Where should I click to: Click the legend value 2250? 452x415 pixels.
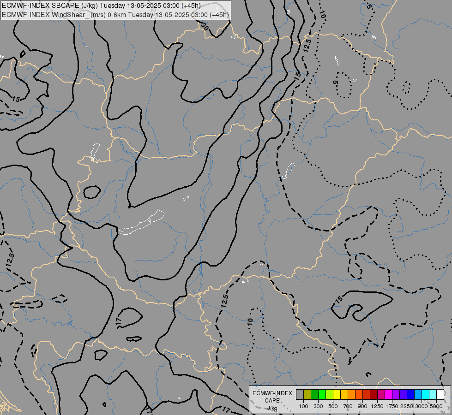tap(407, 406)
